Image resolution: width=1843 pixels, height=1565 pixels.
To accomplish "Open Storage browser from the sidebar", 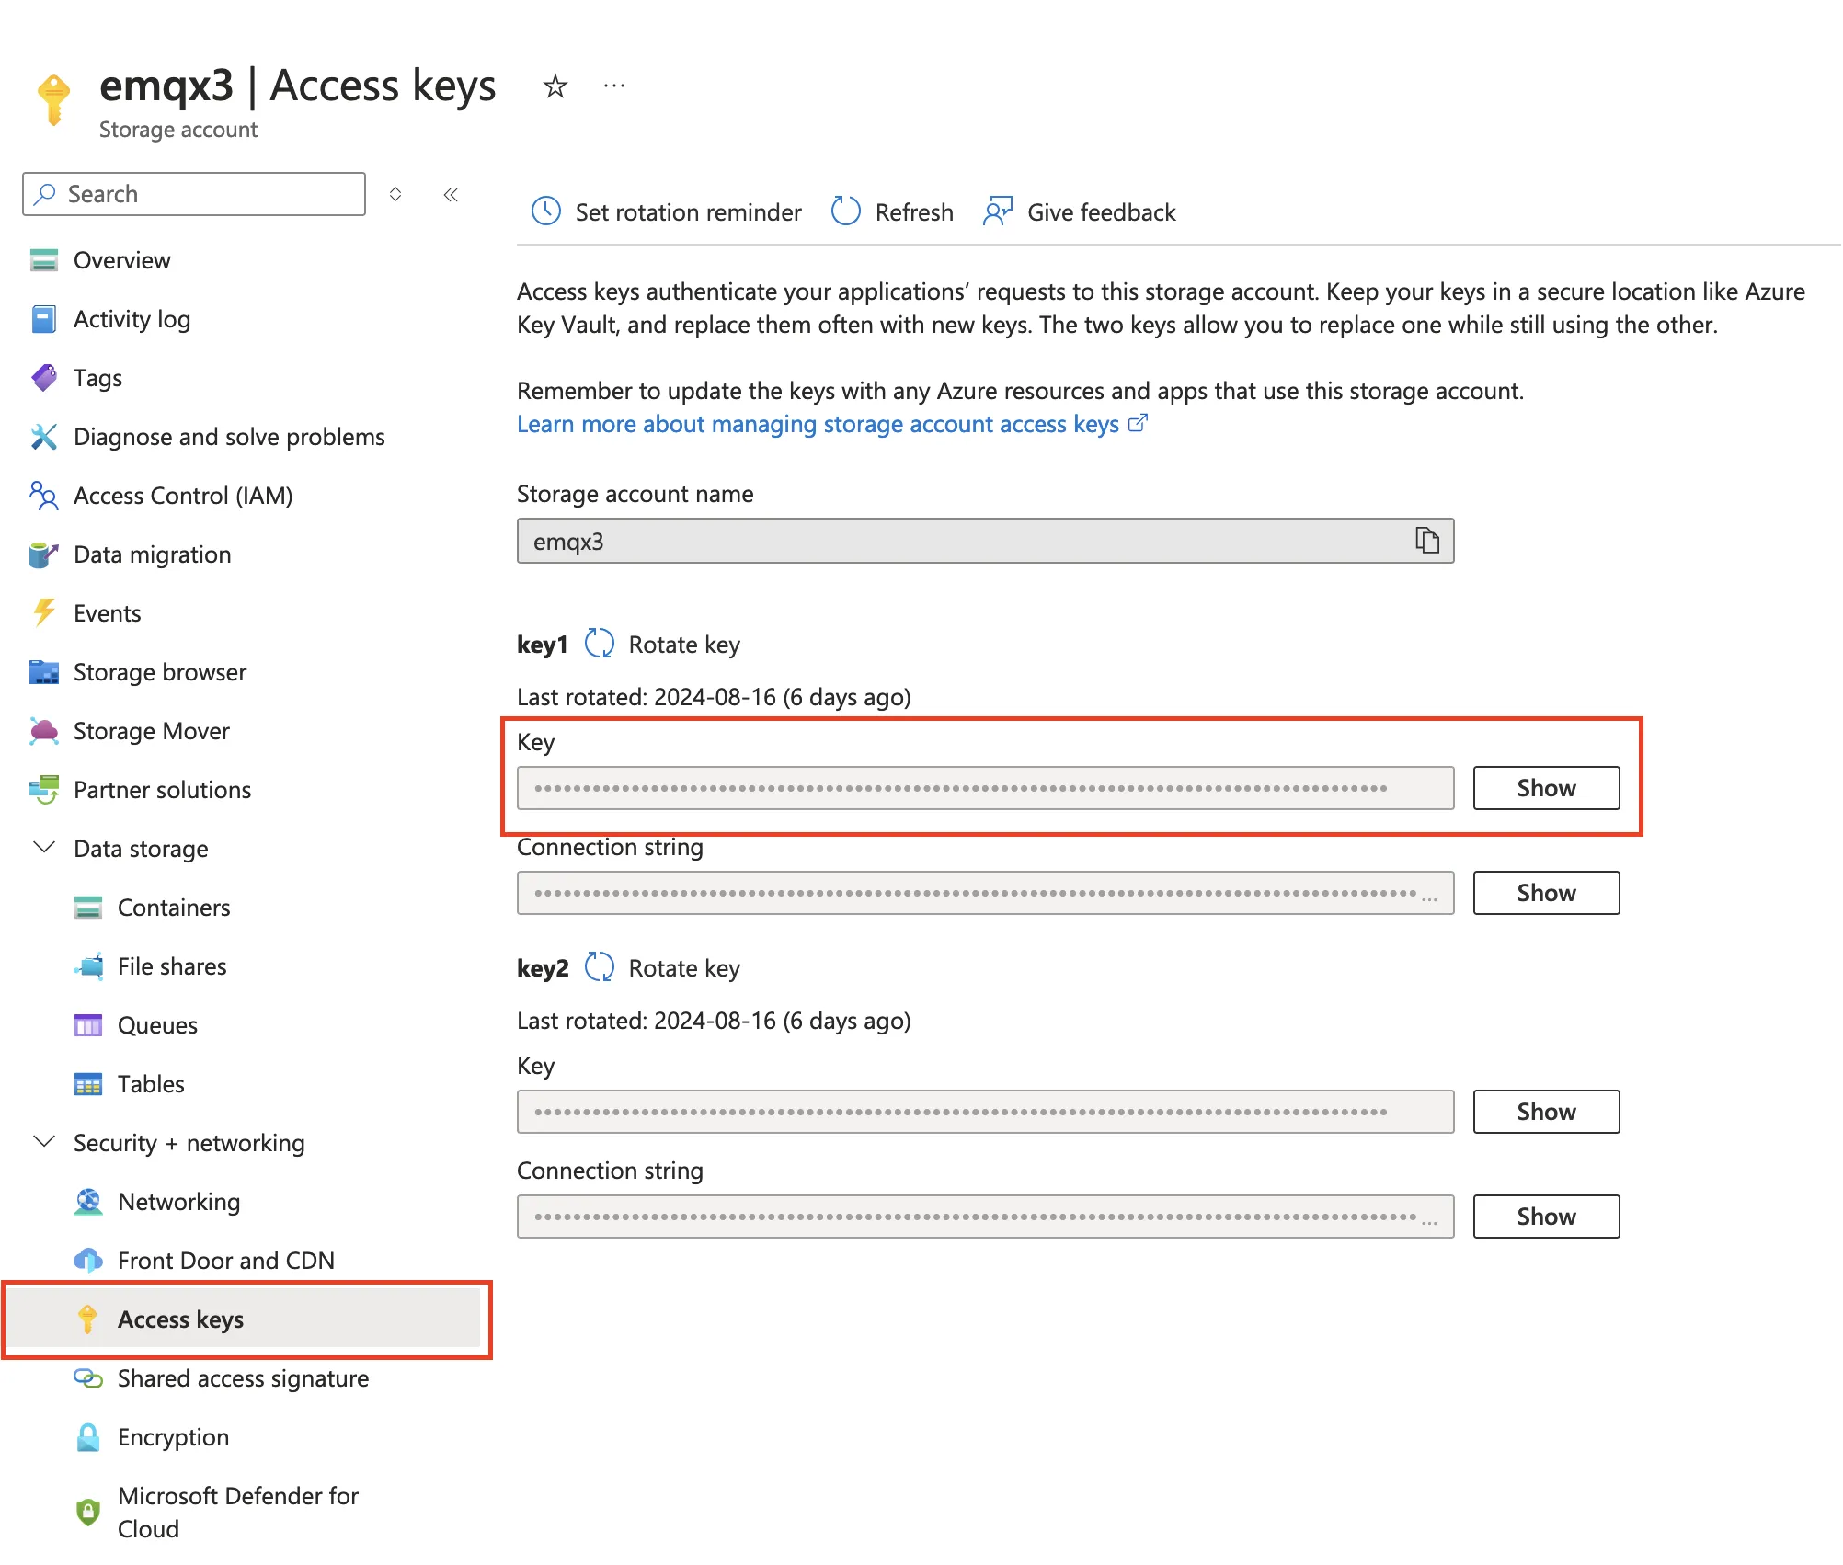I will (x=159, y=672).
